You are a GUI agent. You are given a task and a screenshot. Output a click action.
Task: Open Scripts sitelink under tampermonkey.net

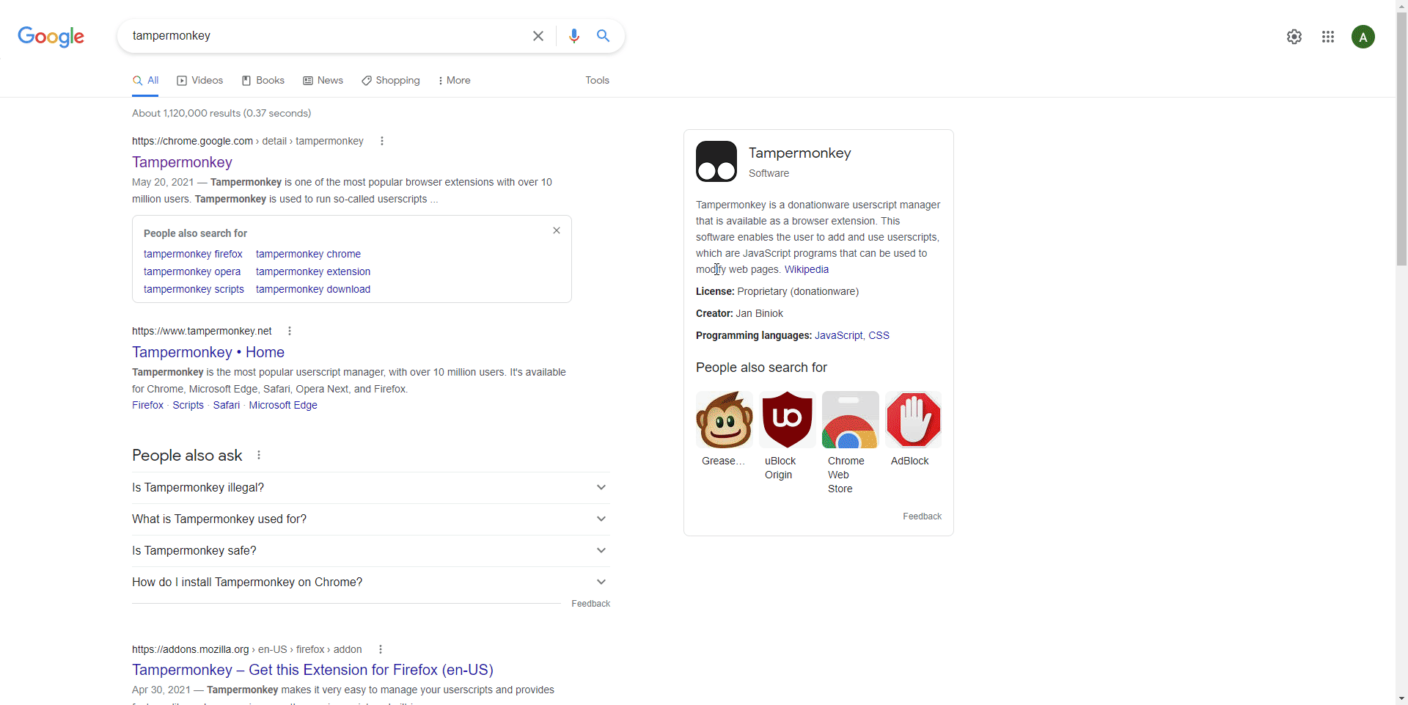tap(188, 406)
